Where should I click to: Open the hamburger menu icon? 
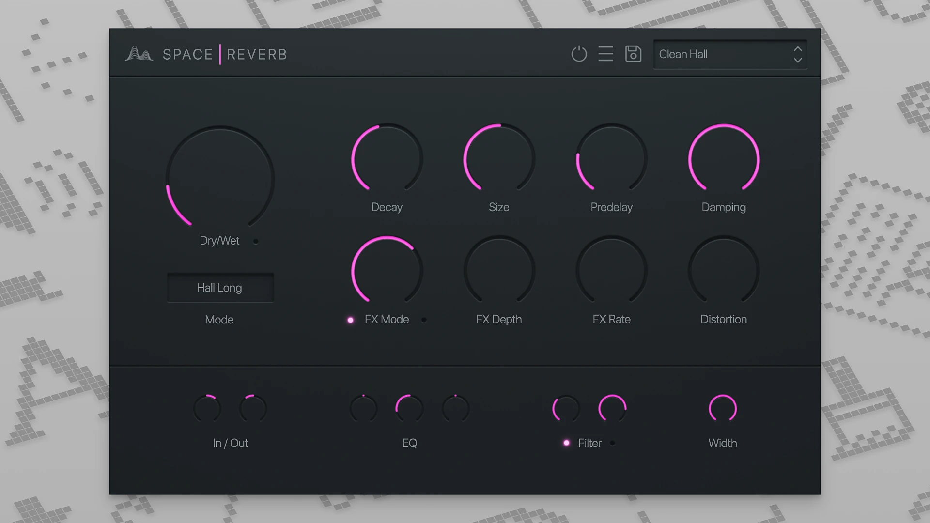[605, 54]
